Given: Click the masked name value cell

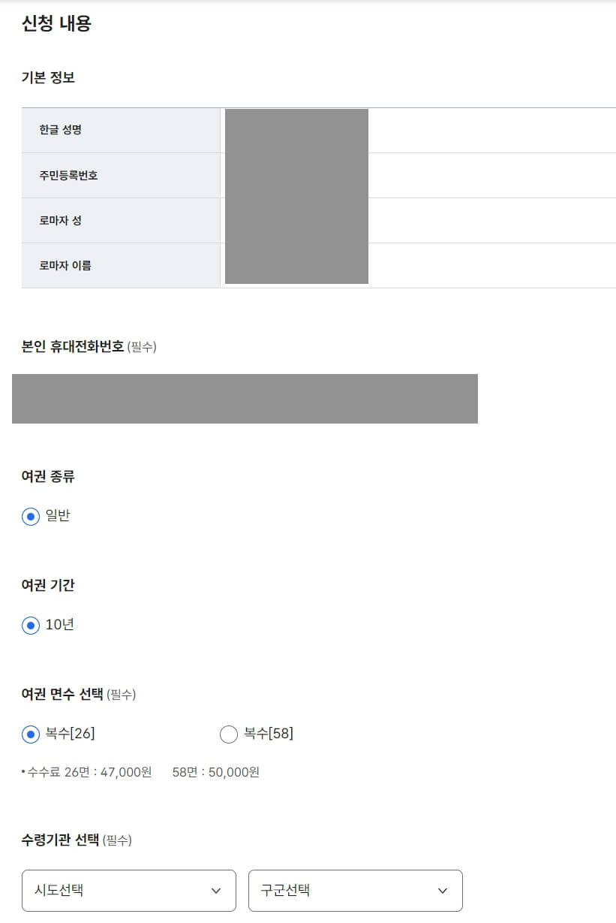Looking at the screenshot, I should [x=296, y=131].
